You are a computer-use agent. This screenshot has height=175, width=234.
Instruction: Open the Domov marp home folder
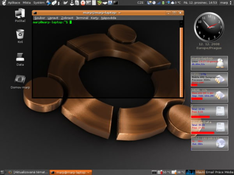tap(20, 82)
